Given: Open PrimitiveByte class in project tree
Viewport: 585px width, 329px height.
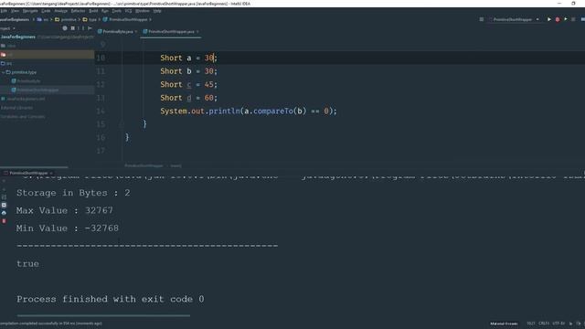Looking at the screenshot, I should pos(27,81).
